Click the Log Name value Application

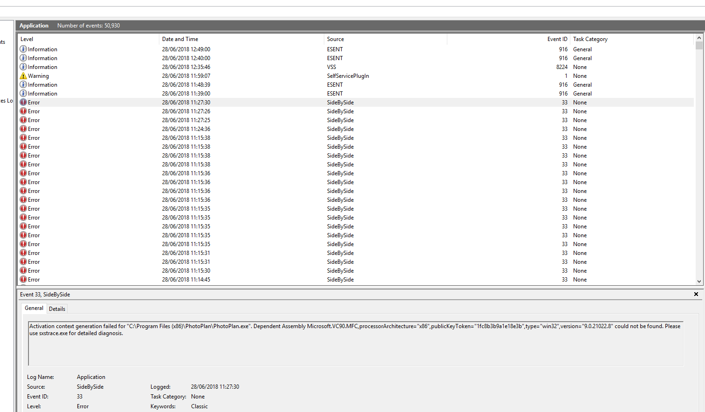(91, 377)
